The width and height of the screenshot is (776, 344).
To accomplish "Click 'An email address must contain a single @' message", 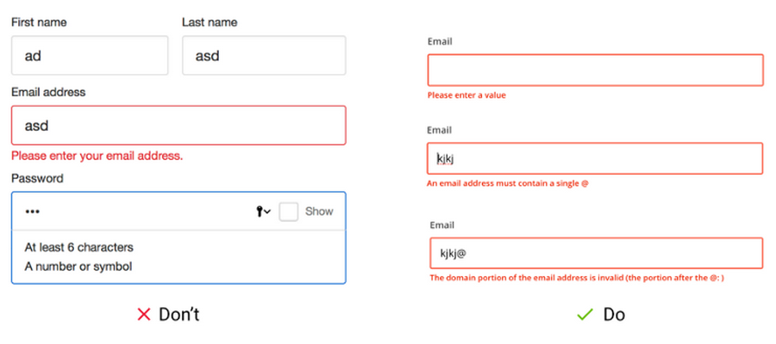I will coord(508,183).
